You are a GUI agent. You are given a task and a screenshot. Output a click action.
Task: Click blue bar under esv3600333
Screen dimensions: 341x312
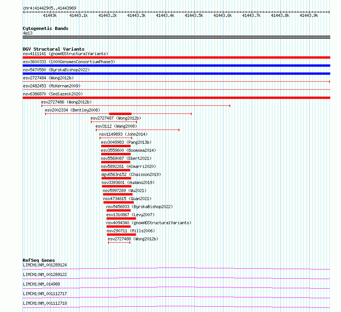176,66
